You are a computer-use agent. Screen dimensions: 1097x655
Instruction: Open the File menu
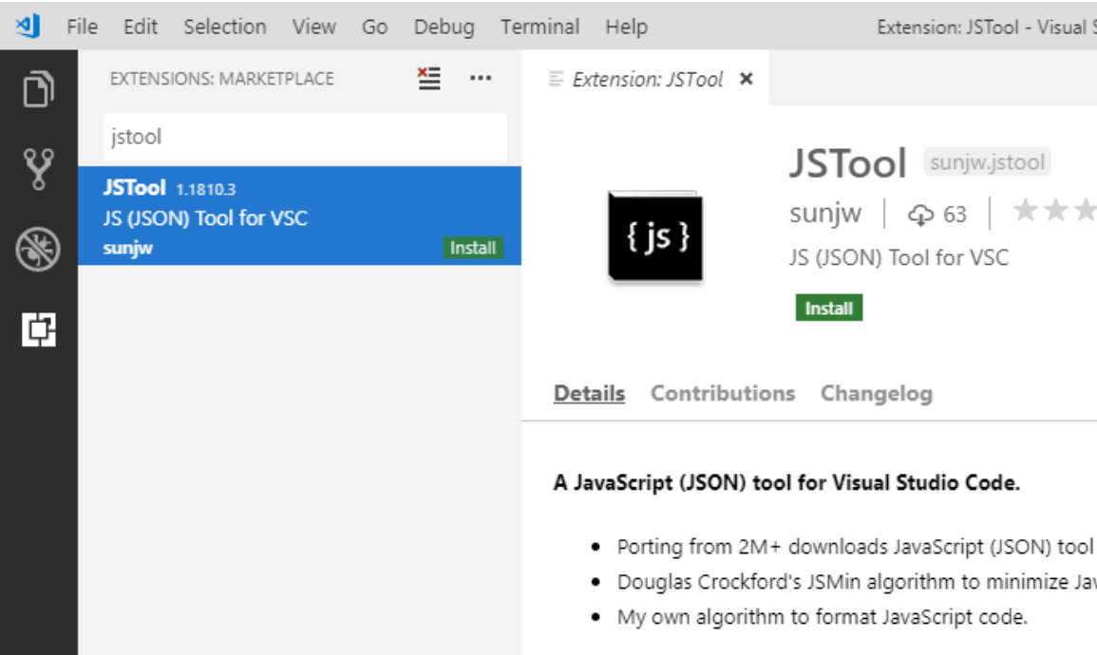82,27
